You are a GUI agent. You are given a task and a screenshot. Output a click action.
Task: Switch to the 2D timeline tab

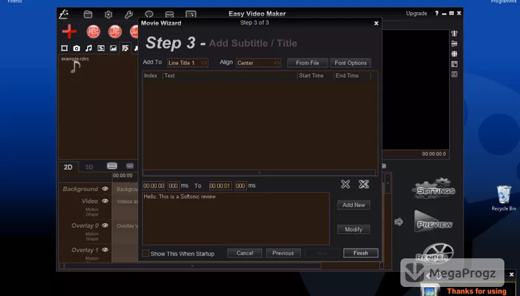(68, 167)
